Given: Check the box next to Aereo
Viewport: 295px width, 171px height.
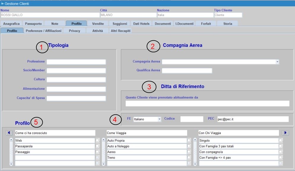Looking at the screenshot, I should [189, 152].
